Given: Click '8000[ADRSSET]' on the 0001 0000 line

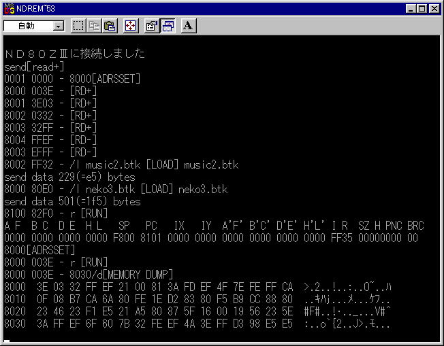Looking at the screenshot, I should [x=105, y=79].
